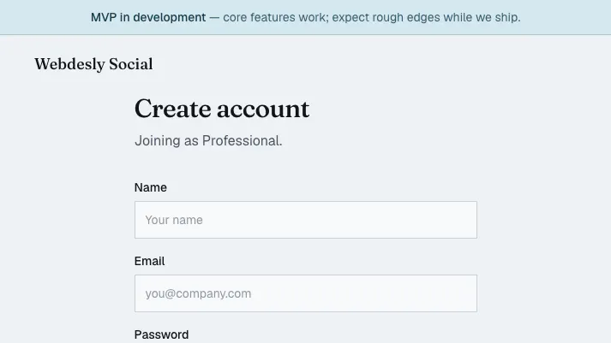The width and height of the screenshot is (611, 343).
Task: Click the Name field label
Action: (x=151, y=187)
